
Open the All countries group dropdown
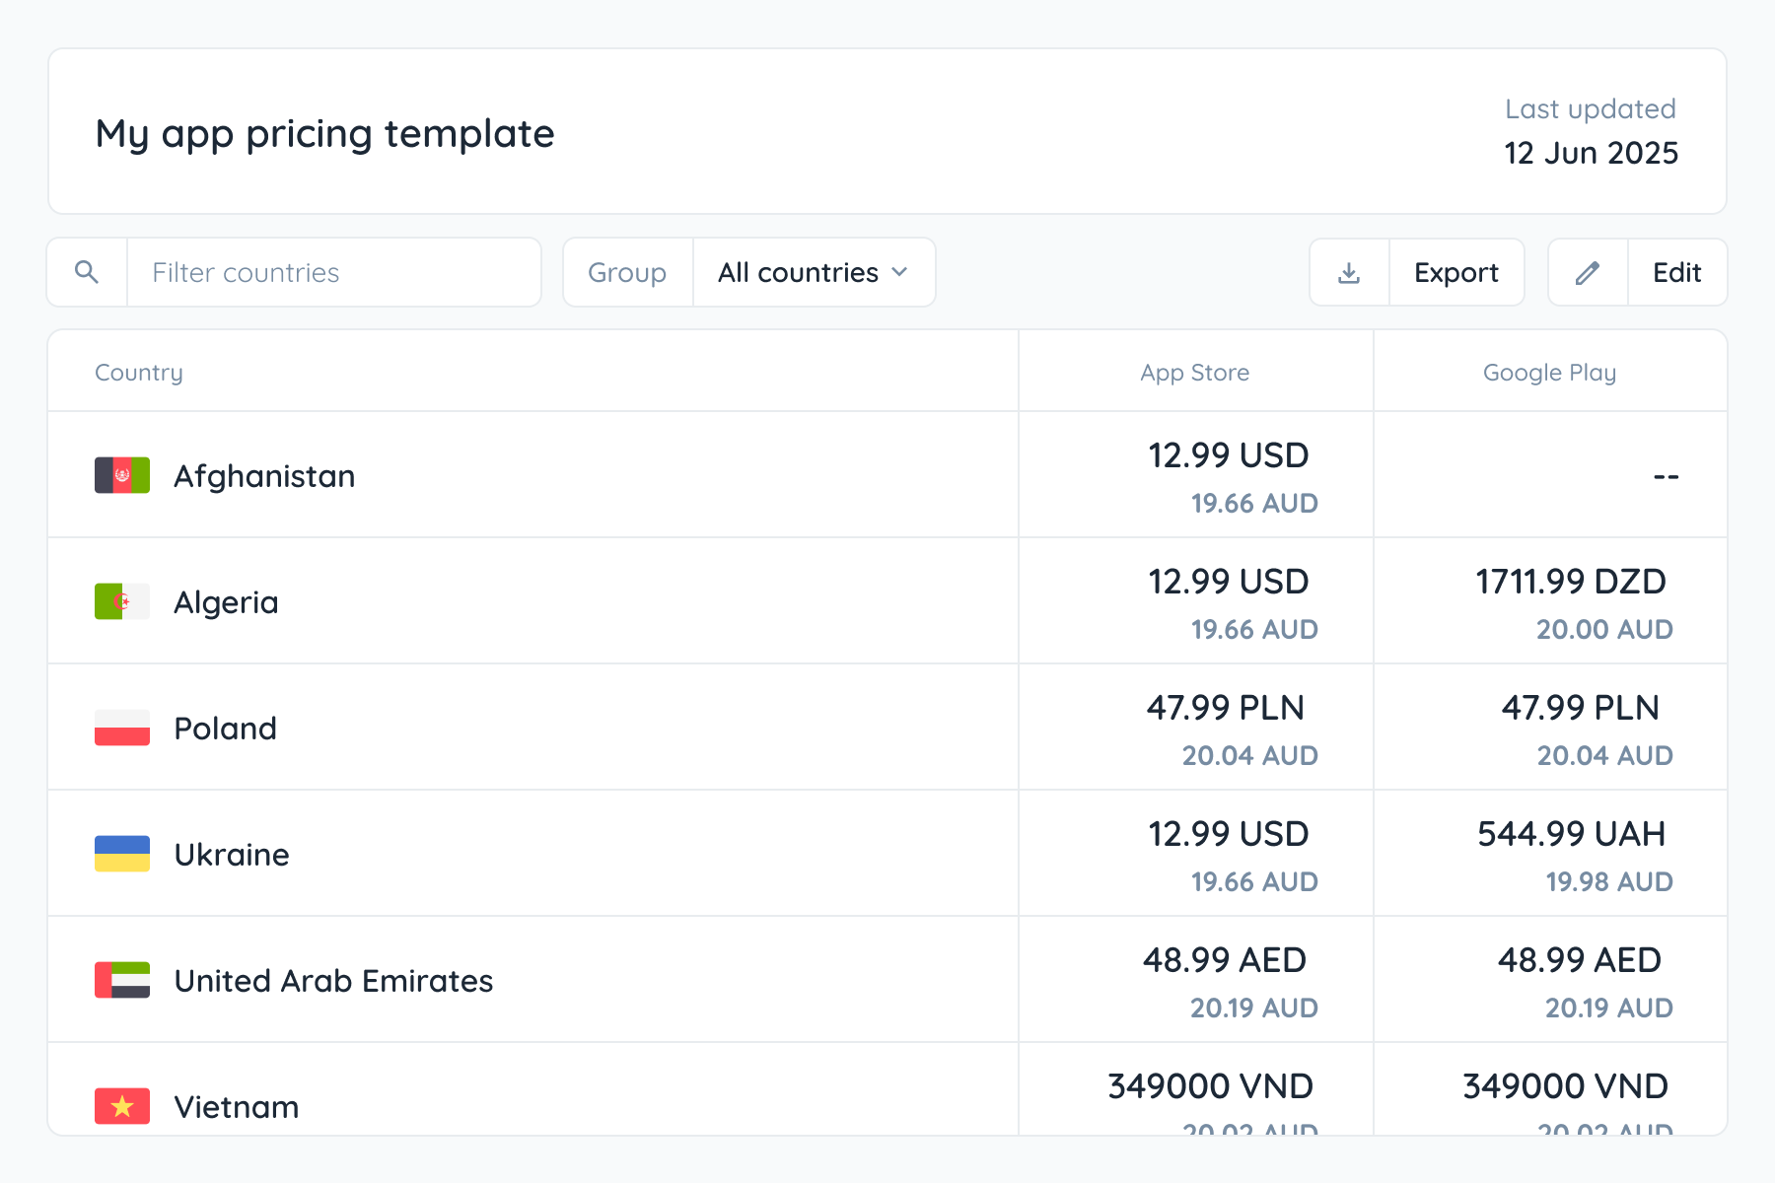[x=813, y=272]
